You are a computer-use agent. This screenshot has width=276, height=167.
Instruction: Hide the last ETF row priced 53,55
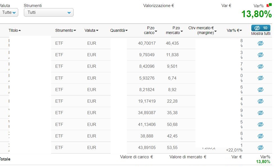point(261,148)
